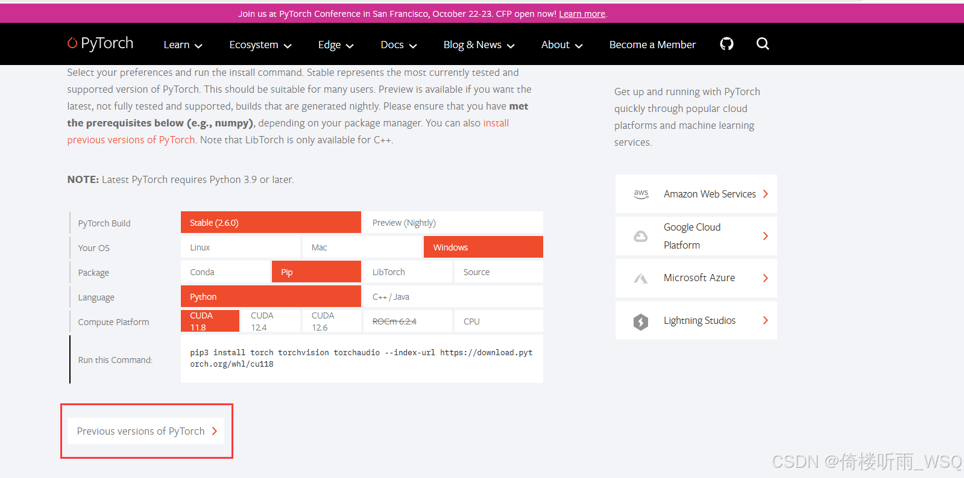Select the Source package option

pos(499,272)
